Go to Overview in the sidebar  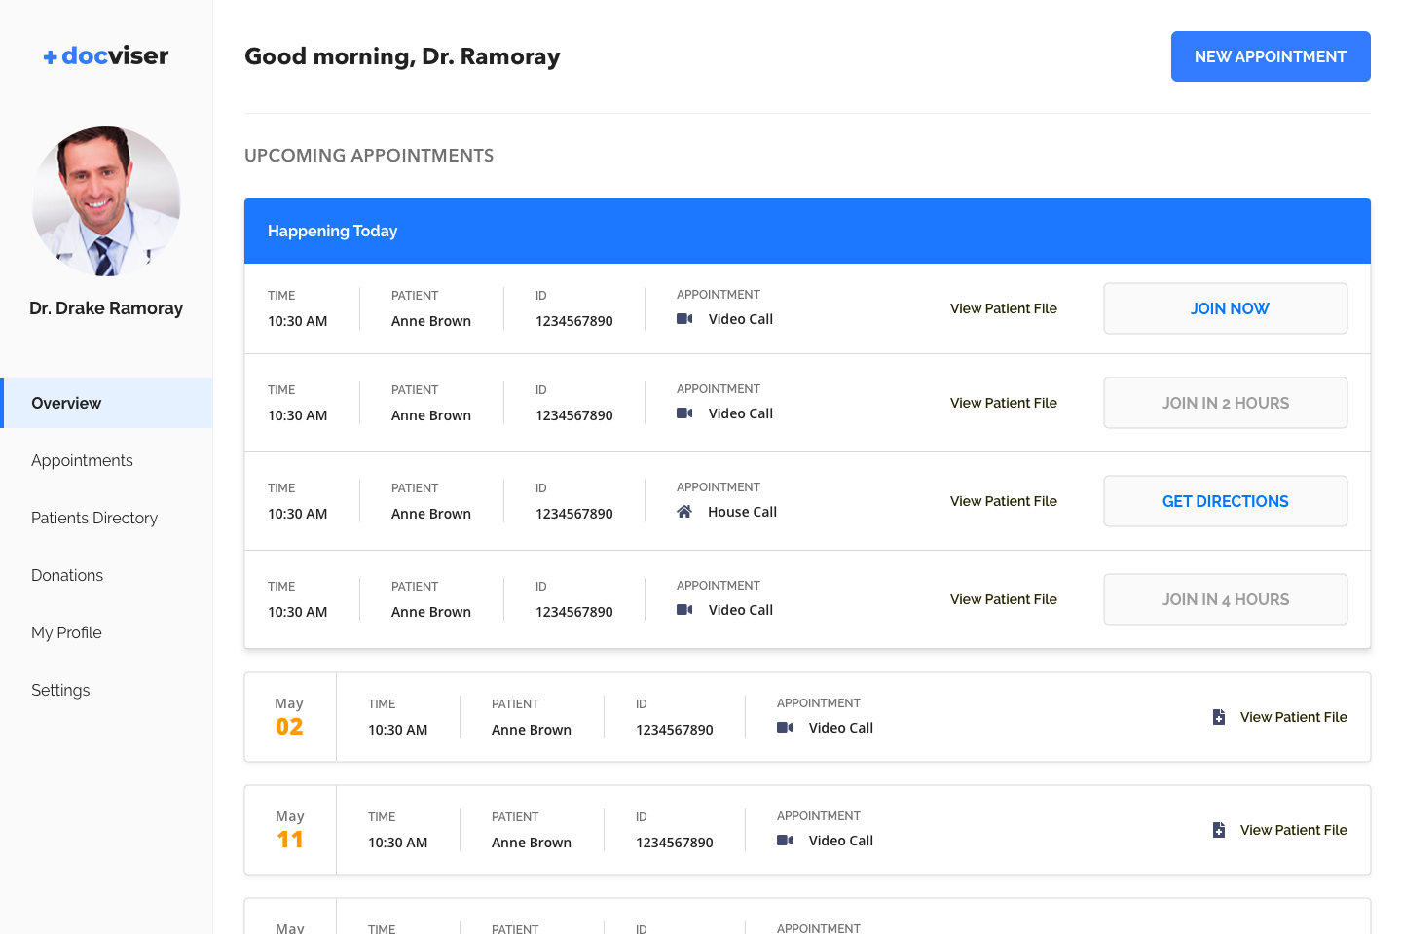pyautogui.click(x=106, y=403)
